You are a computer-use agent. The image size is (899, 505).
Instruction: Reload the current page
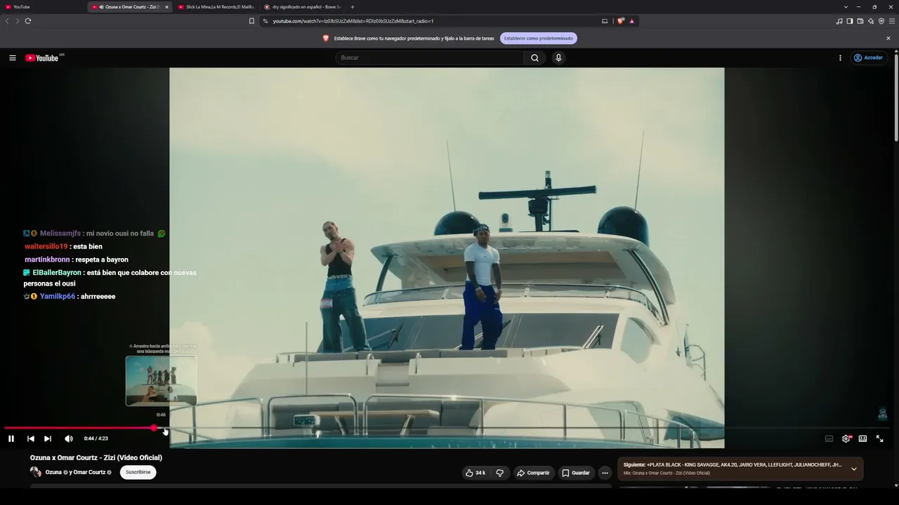coord(28,21)
